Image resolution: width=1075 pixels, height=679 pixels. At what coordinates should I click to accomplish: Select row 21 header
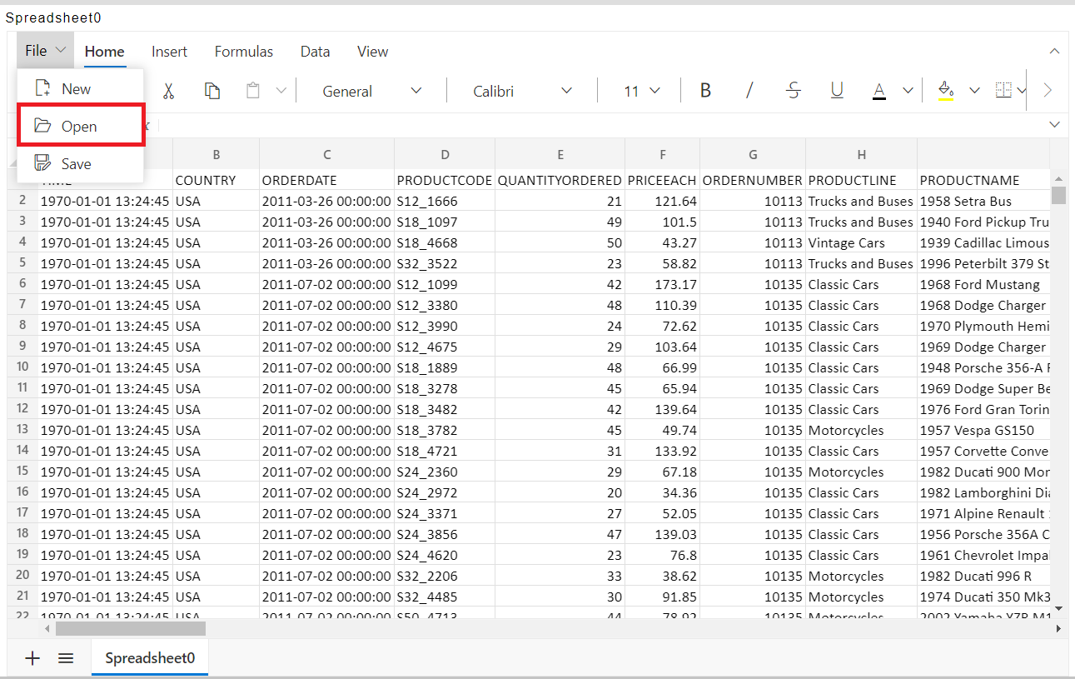22,597
